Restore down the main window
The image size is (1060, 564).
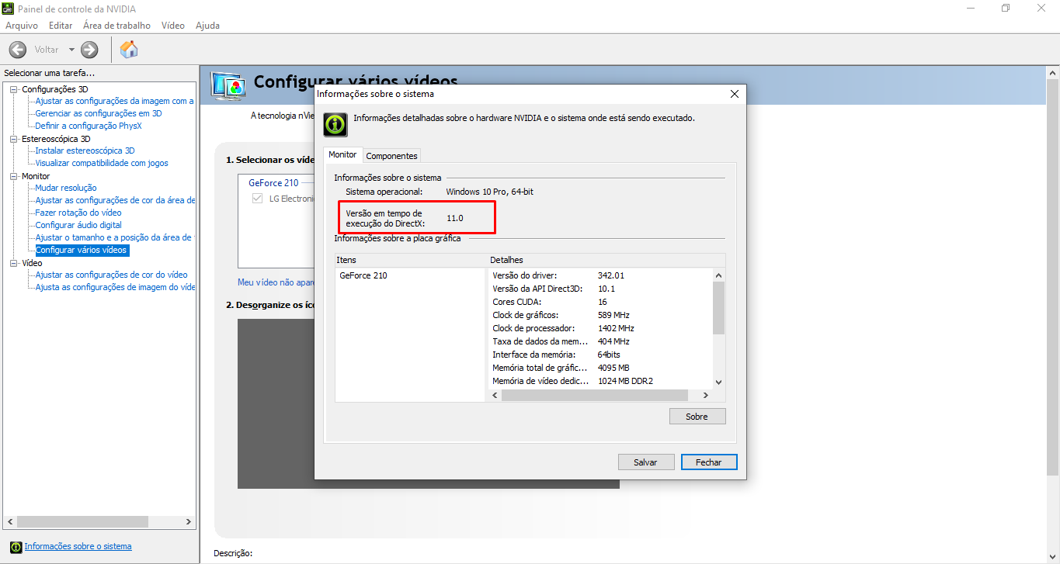pos(1006,9)
